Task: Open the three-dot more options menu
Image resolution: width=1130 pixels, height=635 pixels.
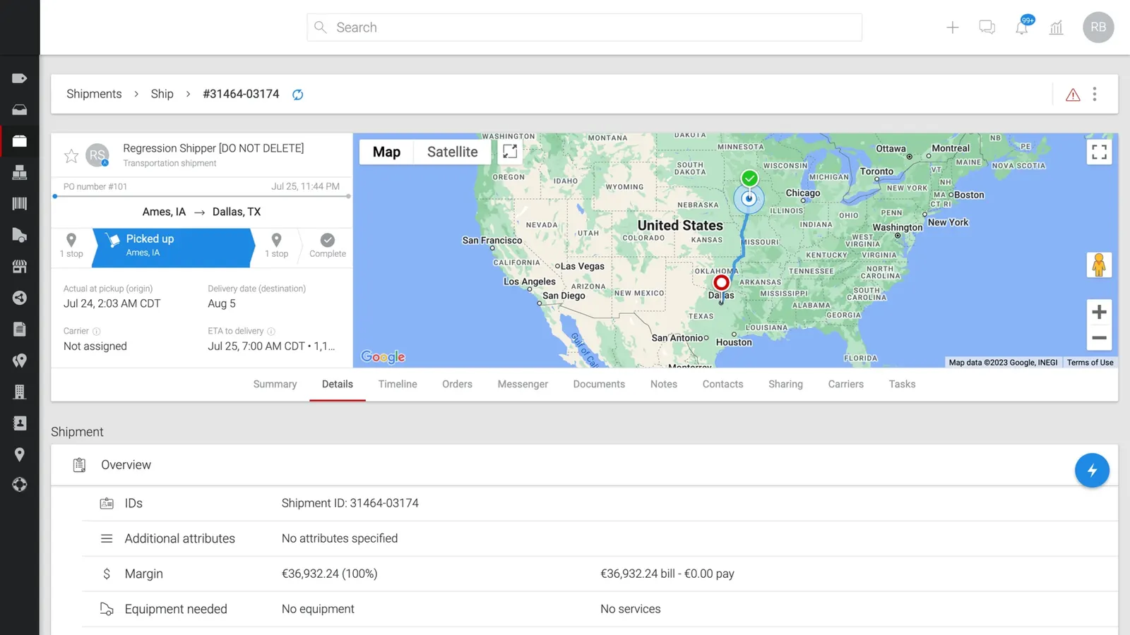Action: 1095,94
